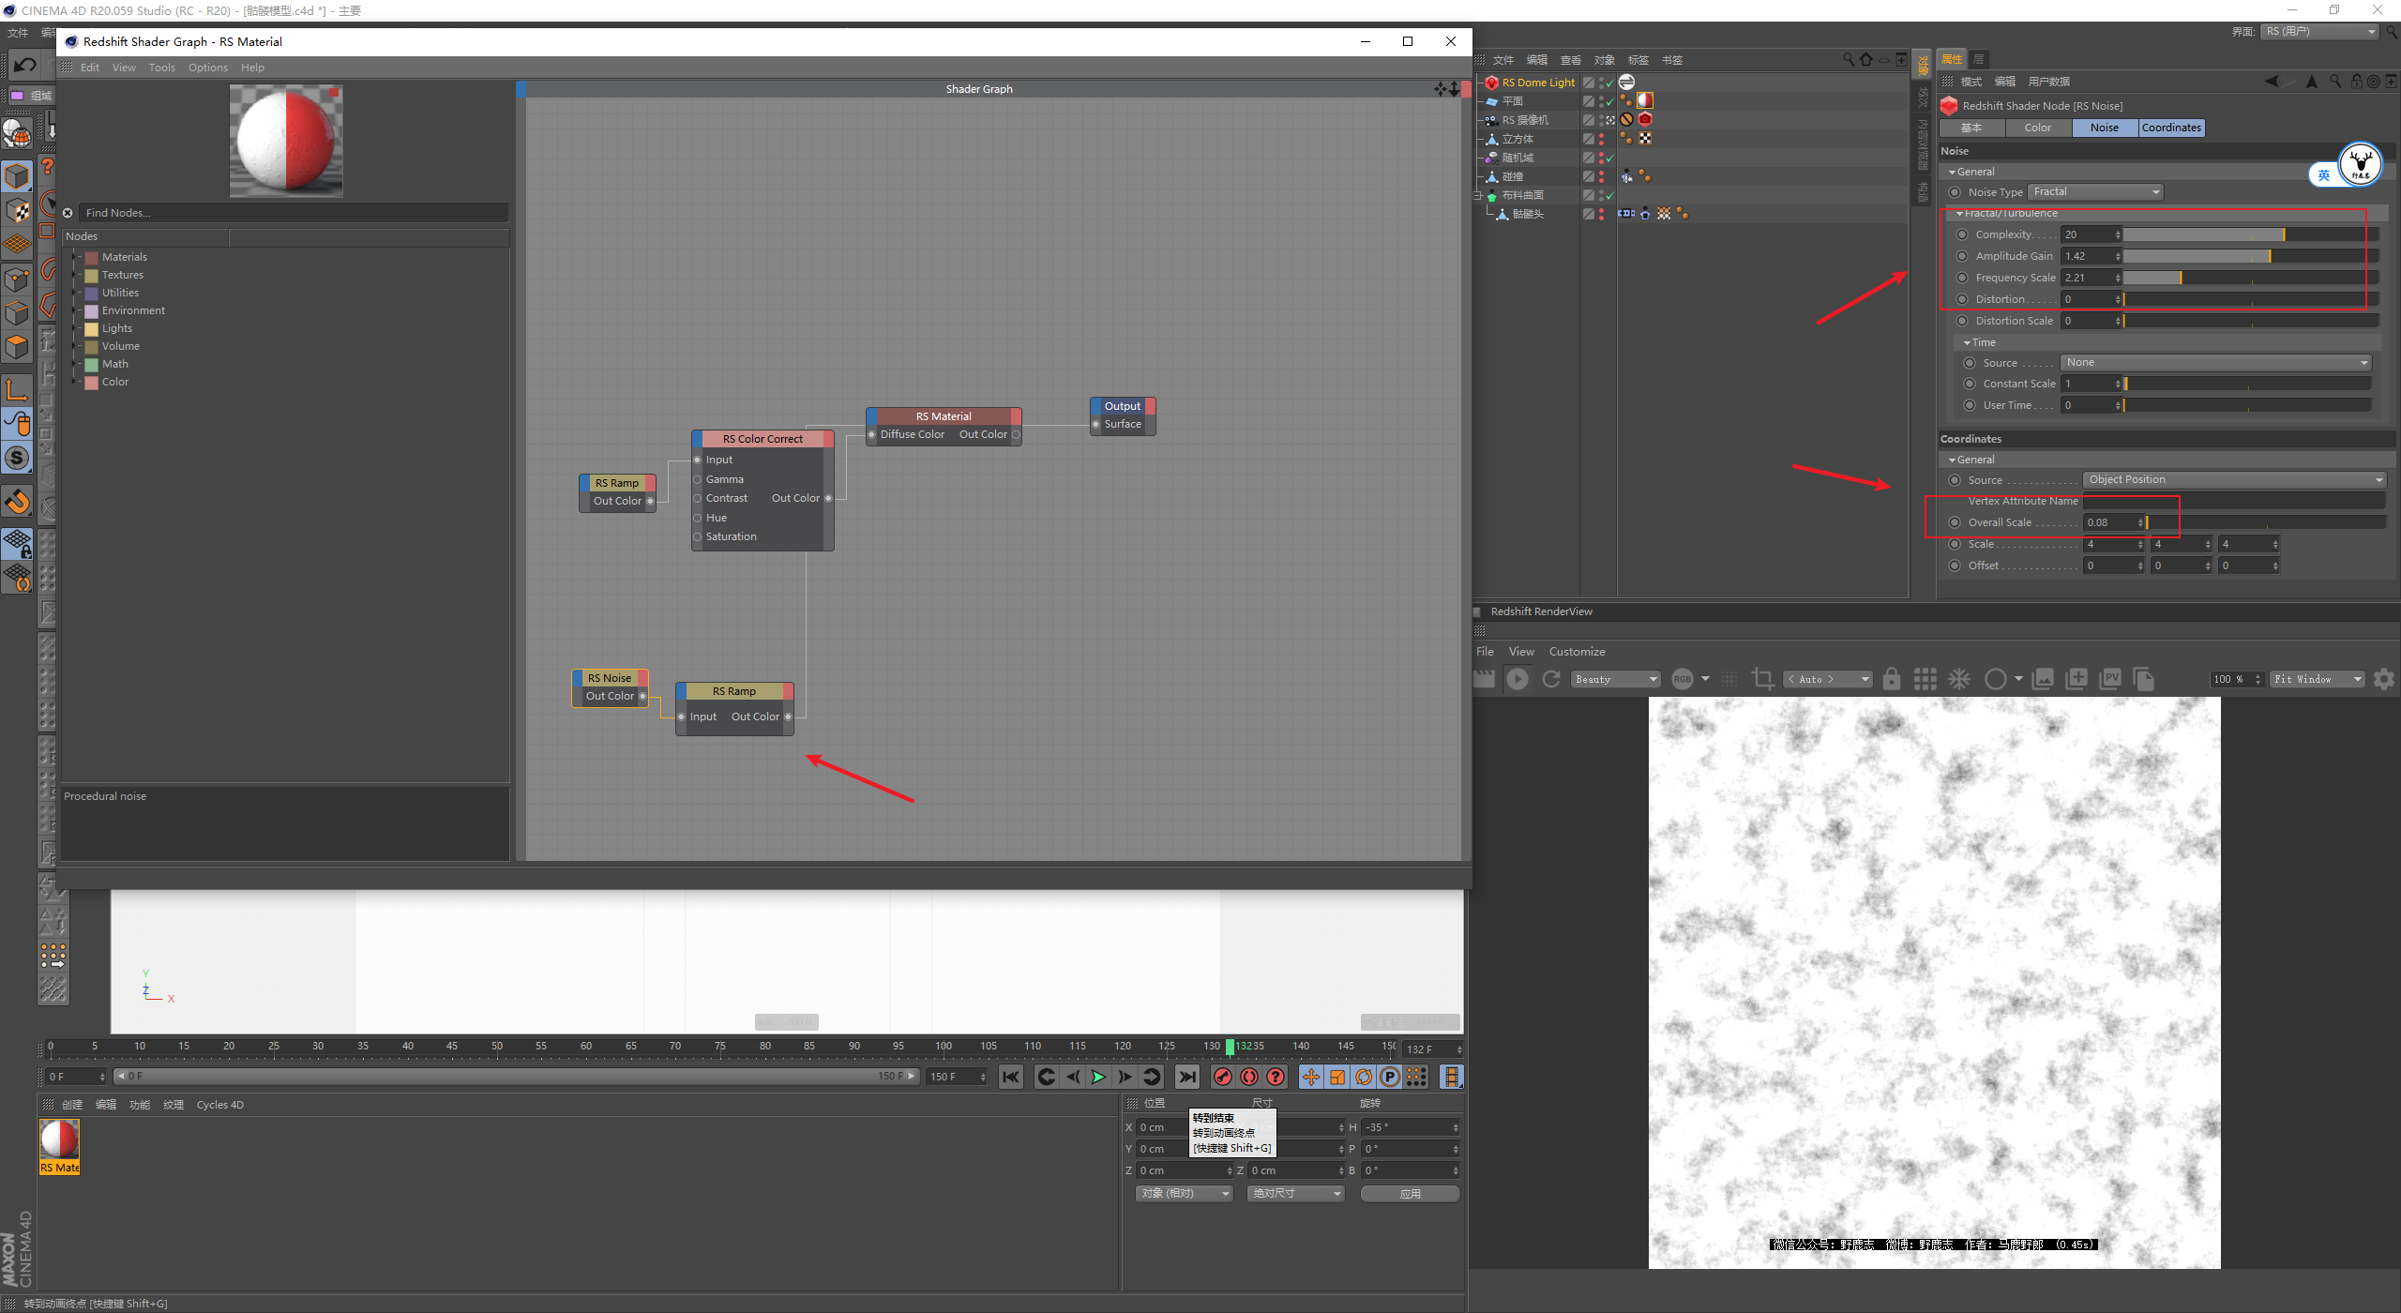Switch to the Coordinates tab
Viewport: 2401px width, 1313px height.
[x=2170, y=128]
